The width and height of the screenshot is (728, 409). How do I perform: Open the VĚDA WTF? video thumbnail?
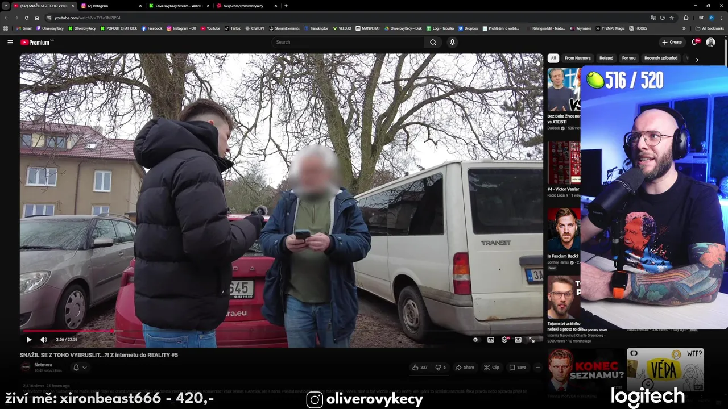(x=665, y=371)
